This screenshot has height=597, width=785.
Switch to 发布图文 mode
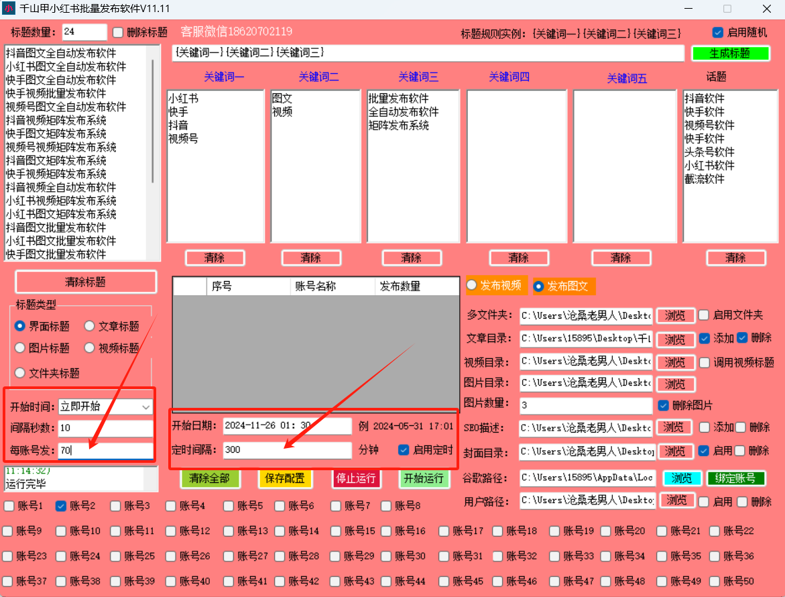tap(539, 286)
